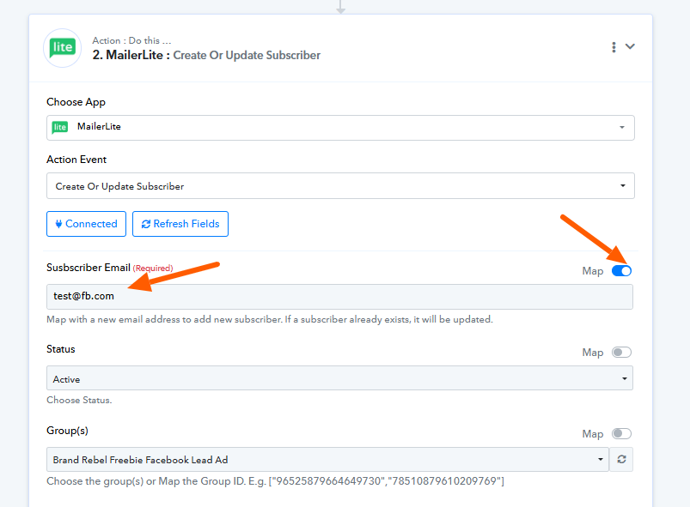
Task: Click the small MailerLite icon in Choose App field
Action: tap(60, 128)
